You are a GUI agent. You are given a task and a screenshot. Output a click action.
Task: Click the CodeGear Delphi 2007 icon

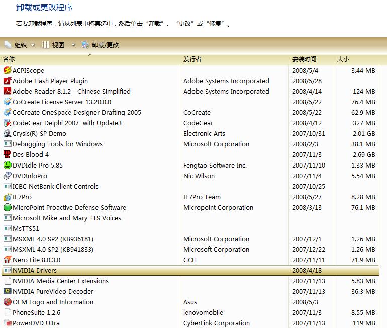pyautogui.click(x=8, y=123)
